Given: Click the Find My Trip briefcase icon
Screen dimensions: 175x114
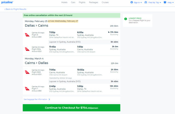Looking at the screenshot, I should pos(146,2).
